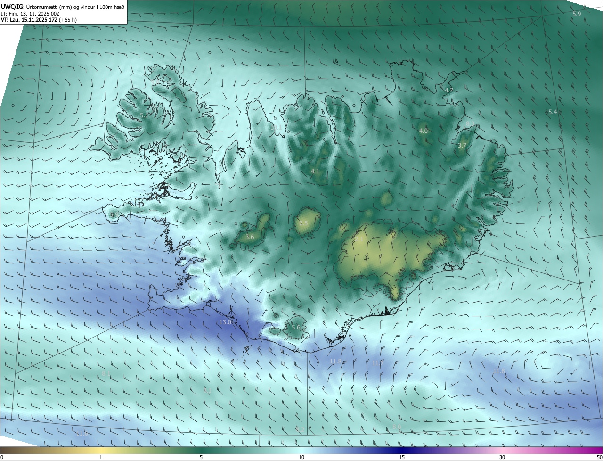This screenshot has height=461, width=603.
Task: Click the color scale tick label 0
Action: [2, 457]
